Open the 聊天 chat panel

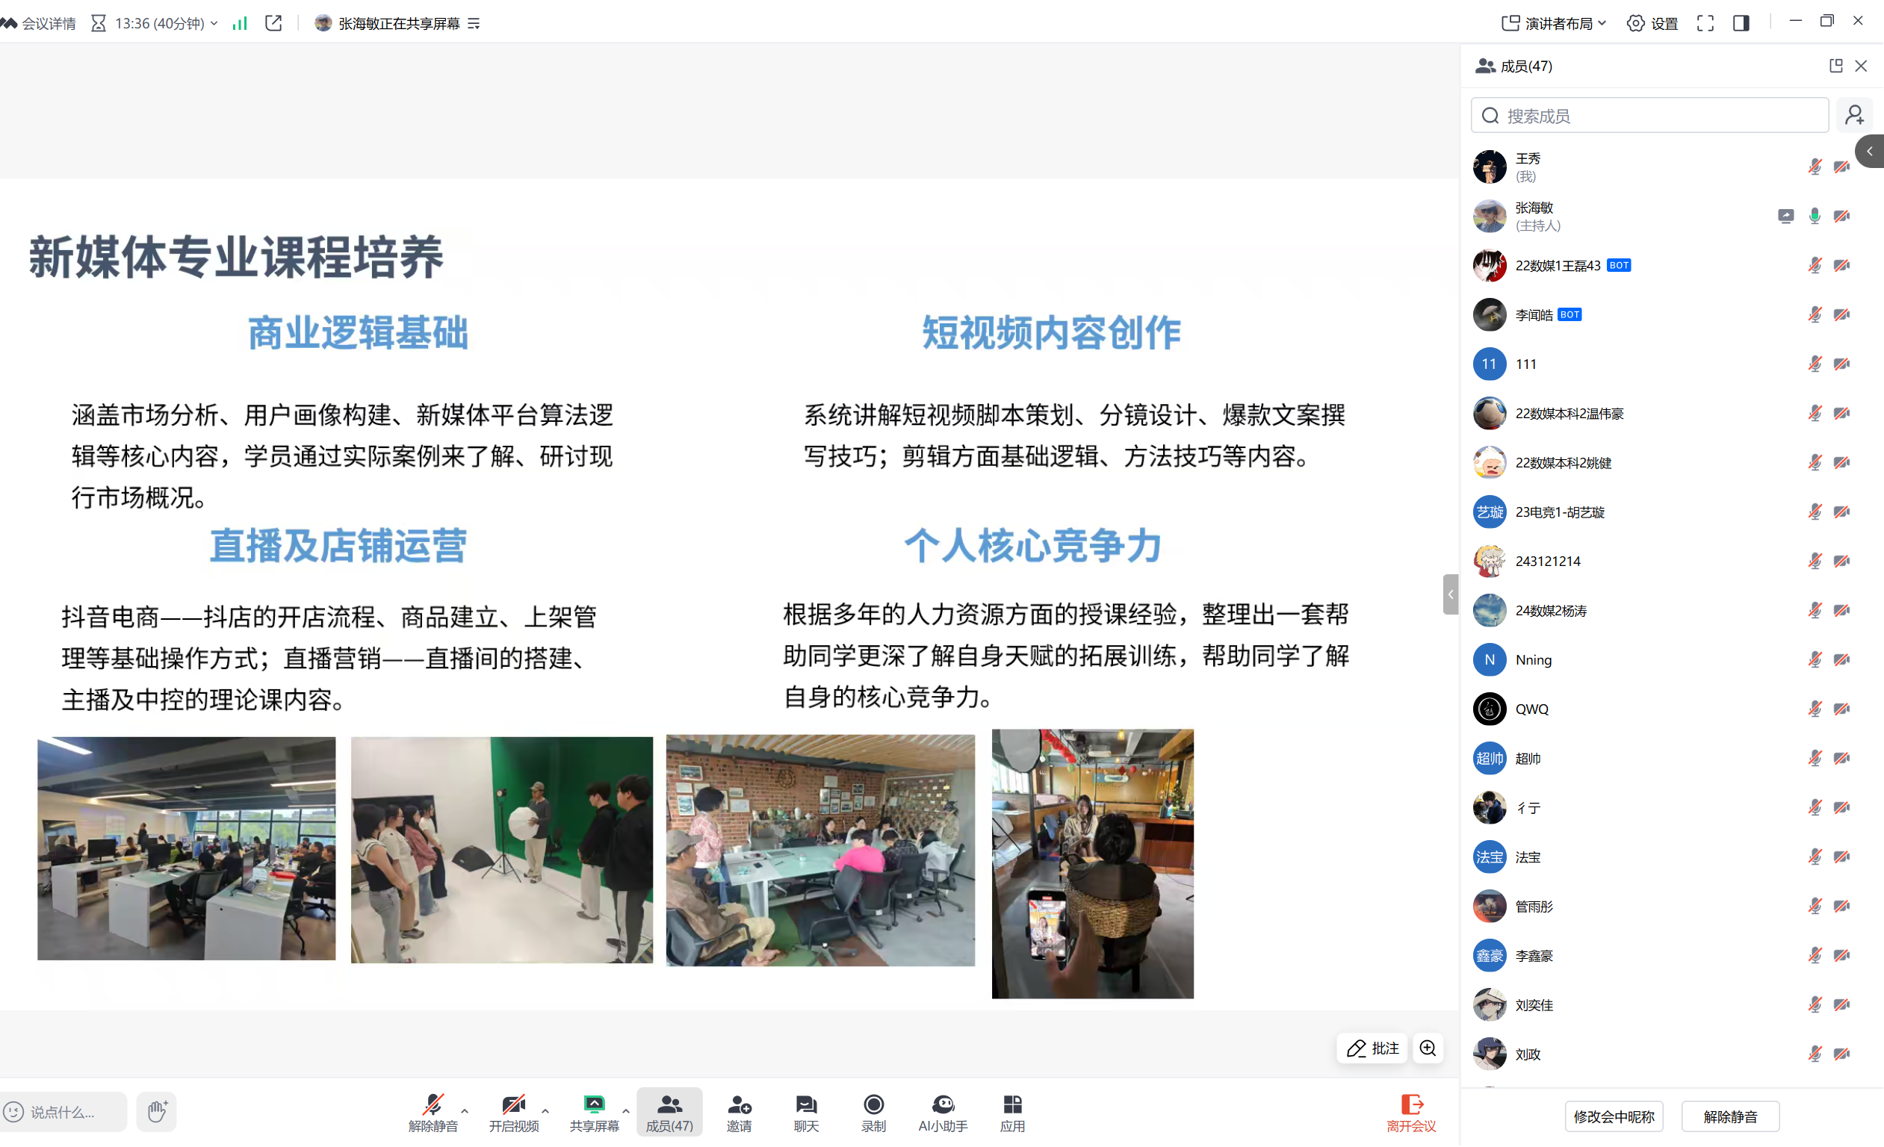[x=806, y=1112]
